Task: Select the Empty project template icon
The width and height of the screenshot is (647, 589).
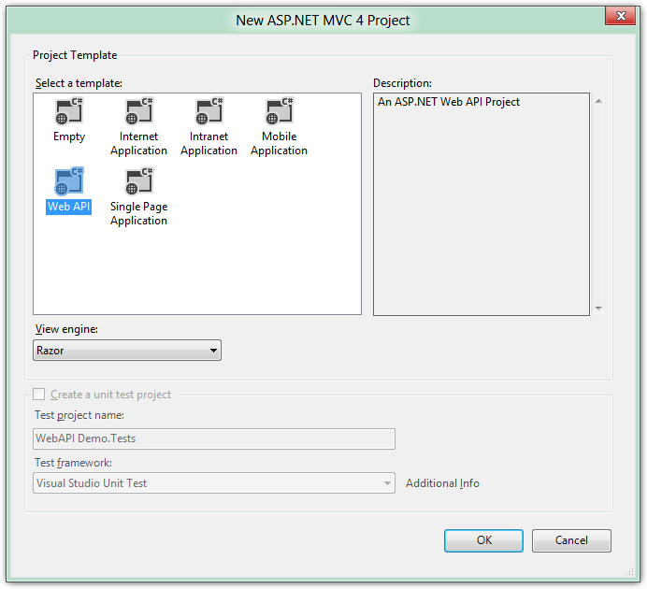Action: coord(69,111)
